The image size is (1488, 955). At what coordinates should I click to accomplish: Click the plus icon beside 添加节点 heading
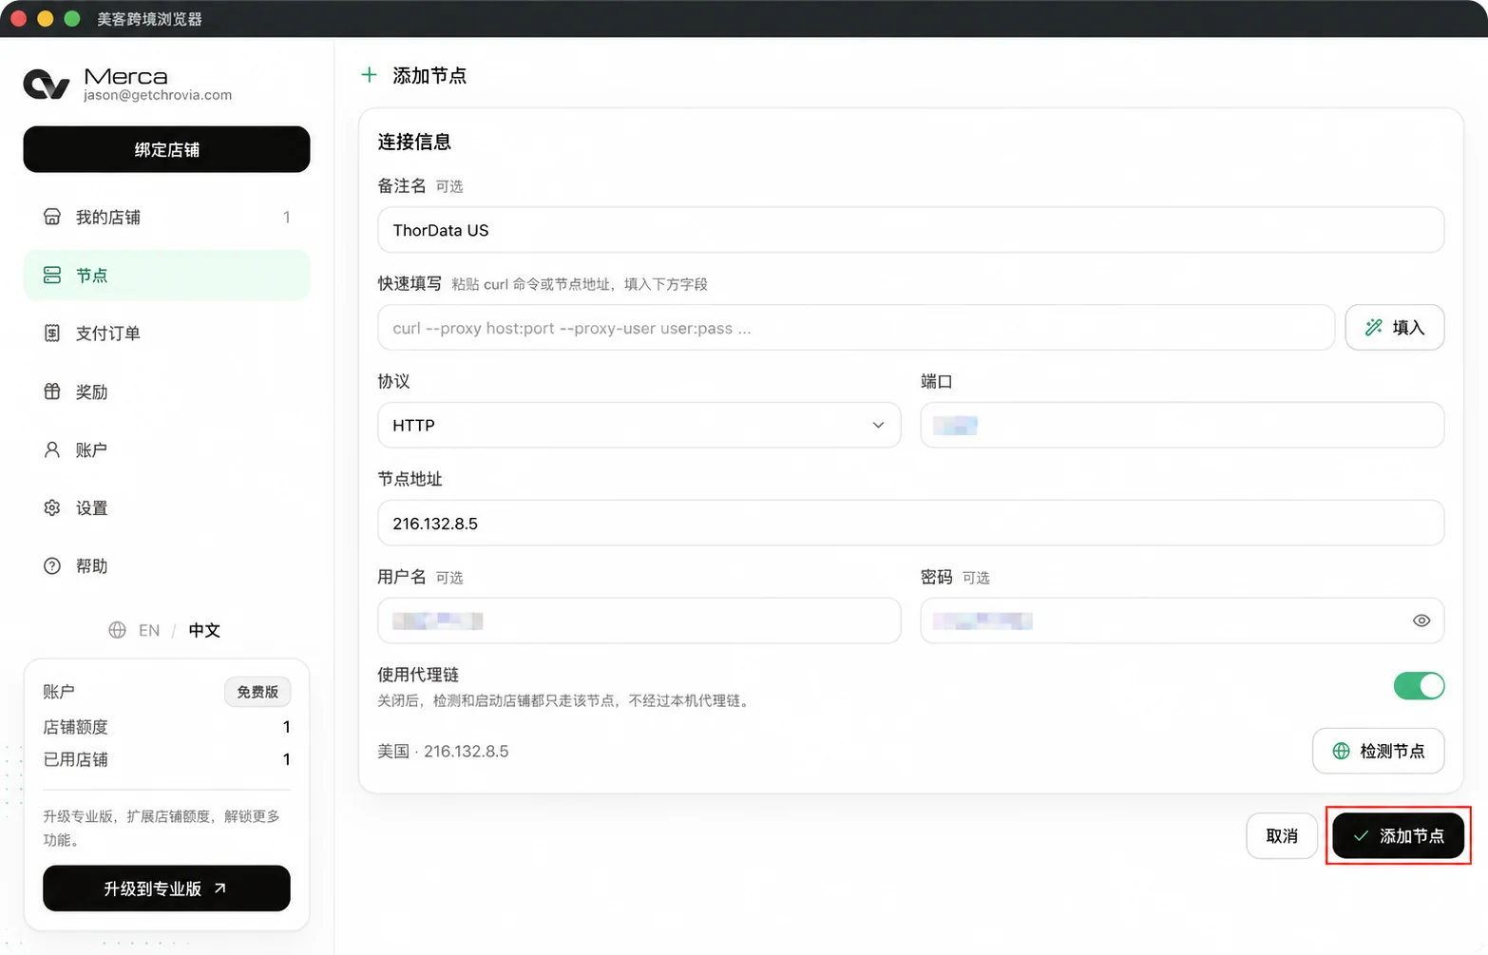370,75
